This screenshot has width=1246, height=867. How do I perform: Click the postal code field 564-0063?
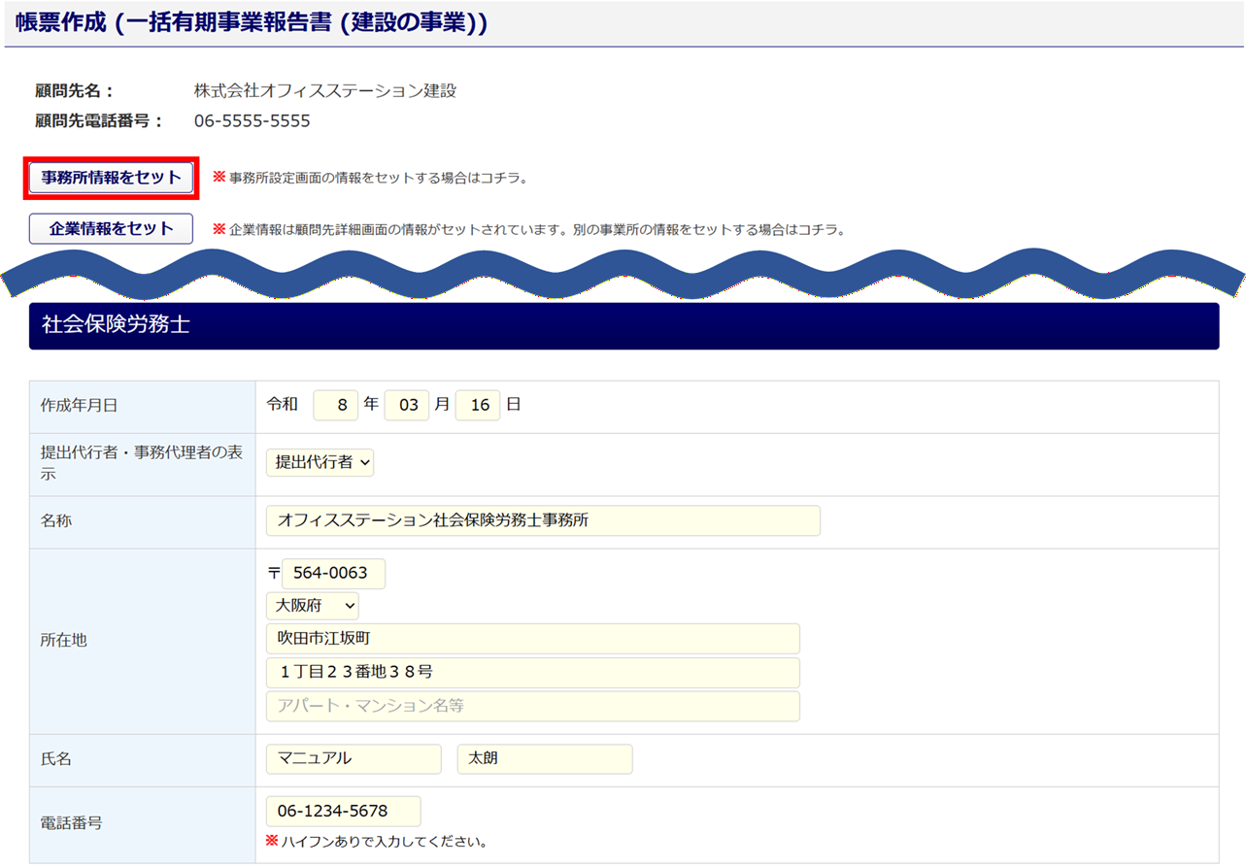coord(333,573)
